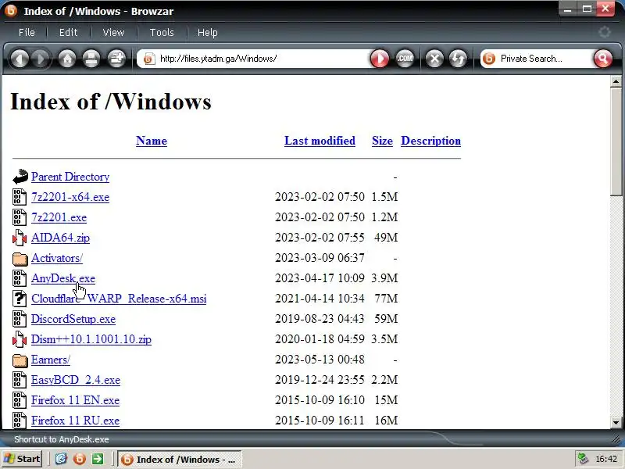Viewport: 625px width, 469px height.
Task: Click the binary file icon beside 7z2201.exe
Action: click(x=19, y=217)
